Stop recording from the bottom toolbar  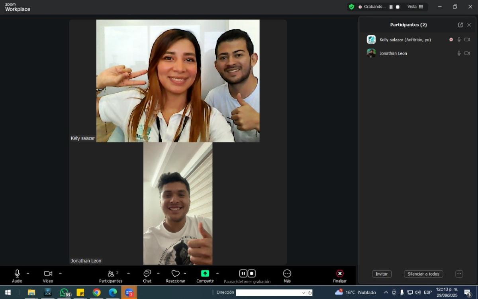pyautogui.click(x=252, y=273)
